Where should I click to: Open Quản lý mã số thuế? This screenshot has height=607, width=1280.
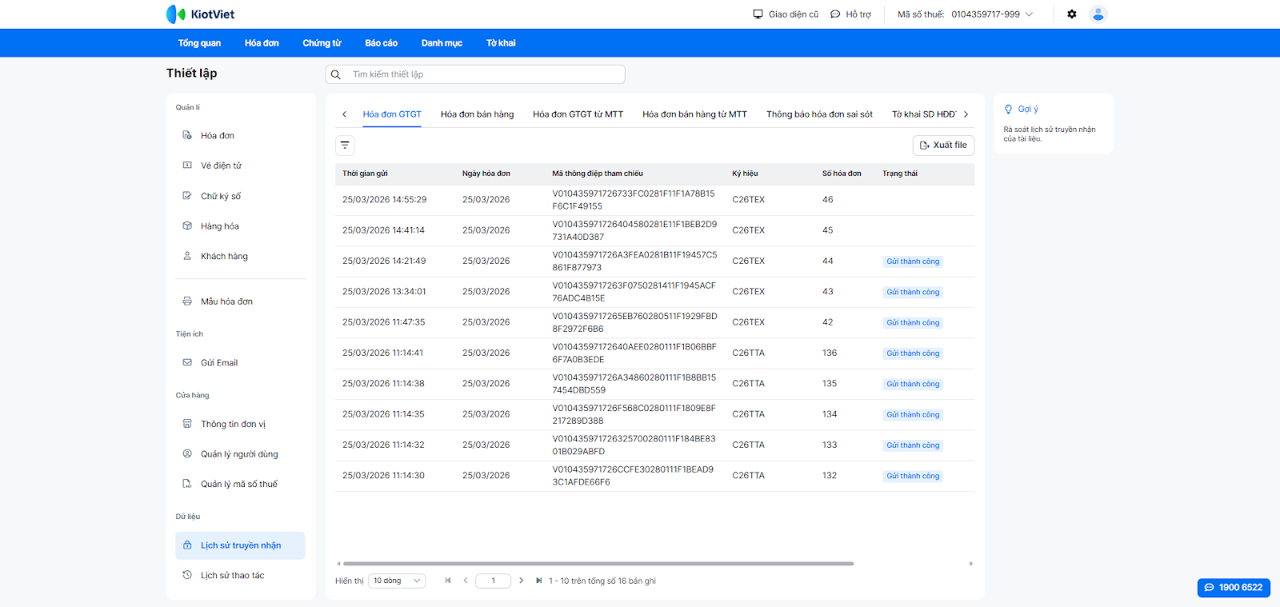(x=238, y=484)
